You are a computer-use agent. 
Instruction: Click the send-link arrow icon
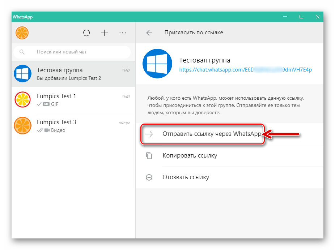149,134
